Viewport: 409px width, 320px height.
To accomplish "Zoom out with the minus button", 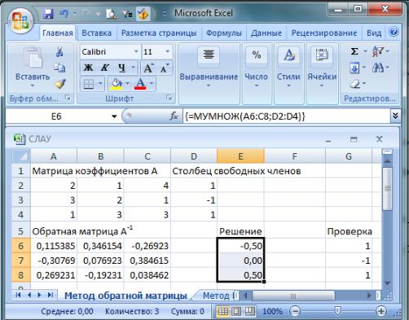I will (x=295, y=311).
